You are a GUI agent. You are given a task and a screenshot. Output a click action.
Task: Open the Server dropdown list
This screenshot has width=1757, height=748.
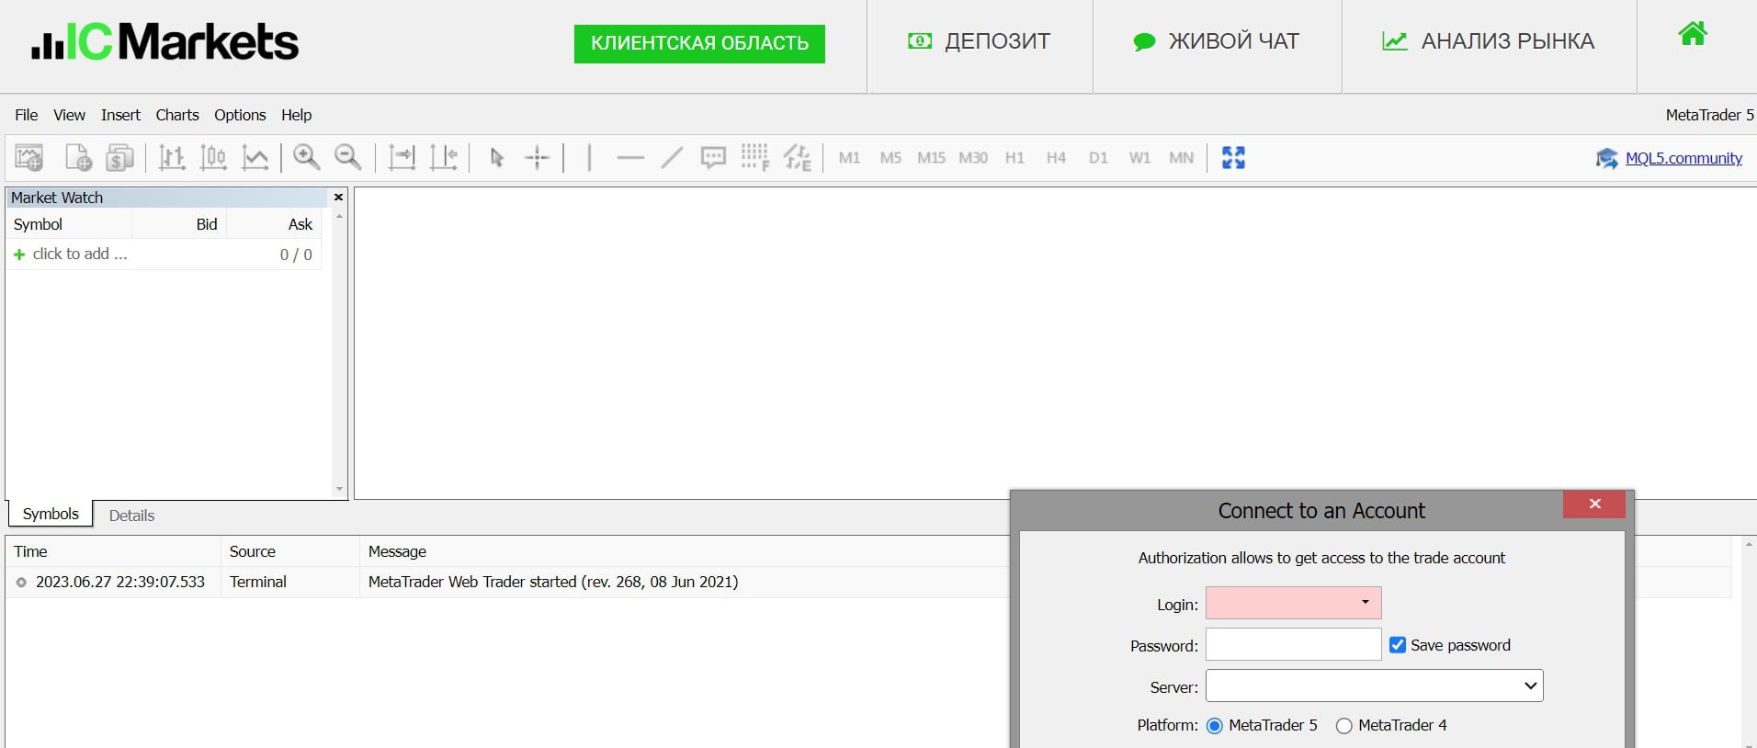pyautogui.click(x=1375, y=686)
